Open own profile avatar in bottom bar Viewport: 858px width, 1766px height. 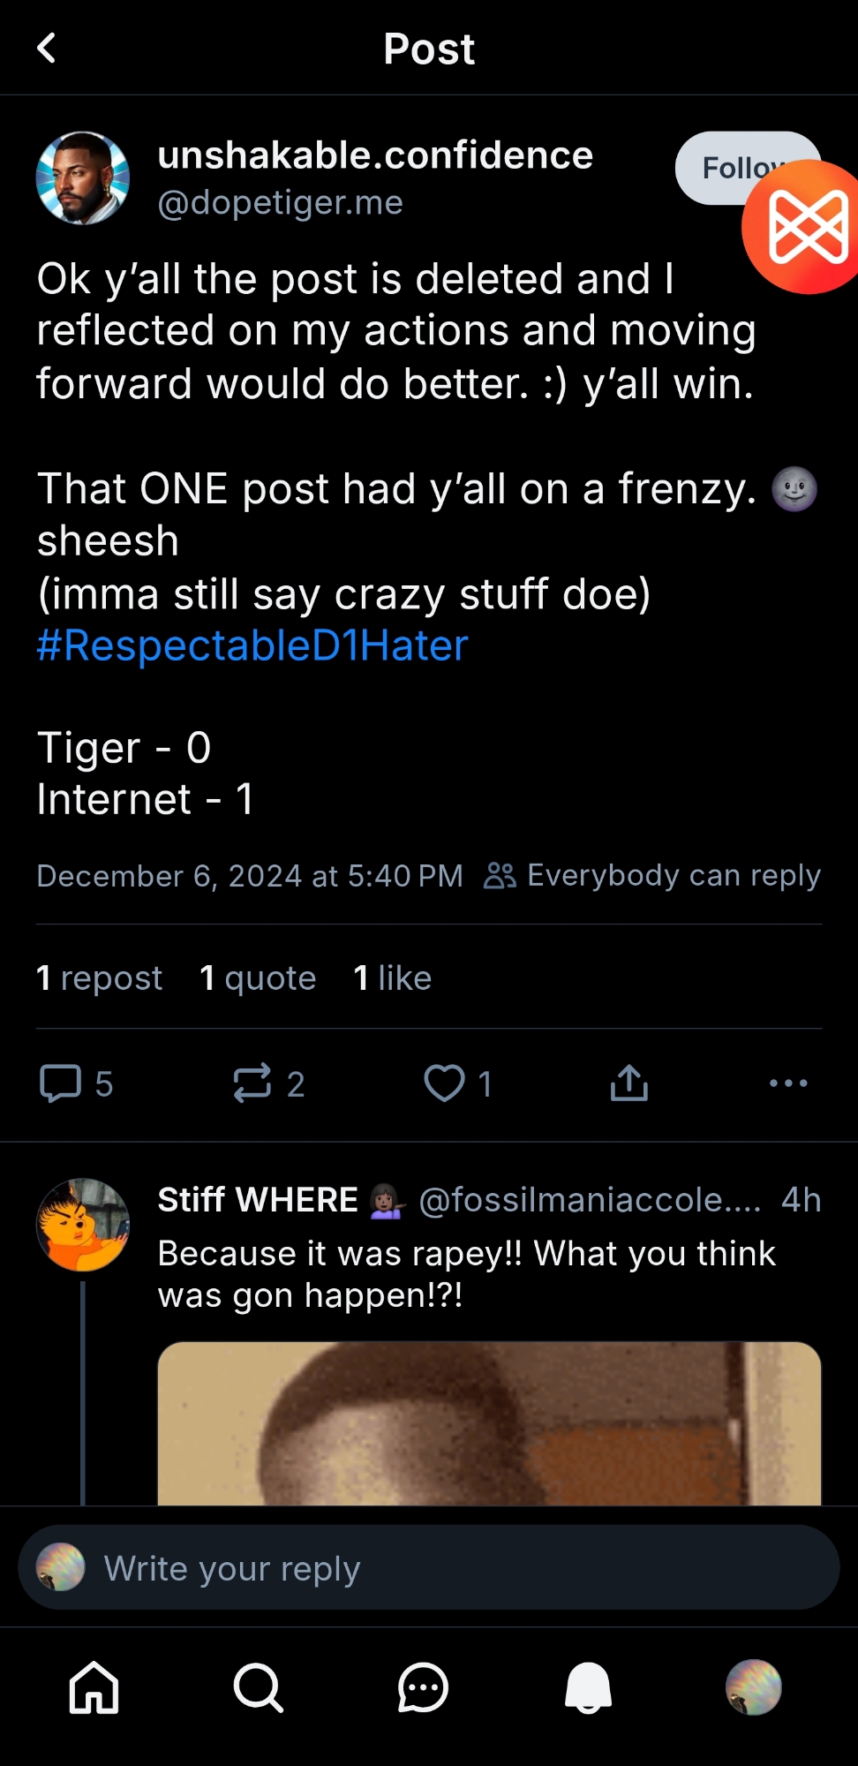[753, 1687]
